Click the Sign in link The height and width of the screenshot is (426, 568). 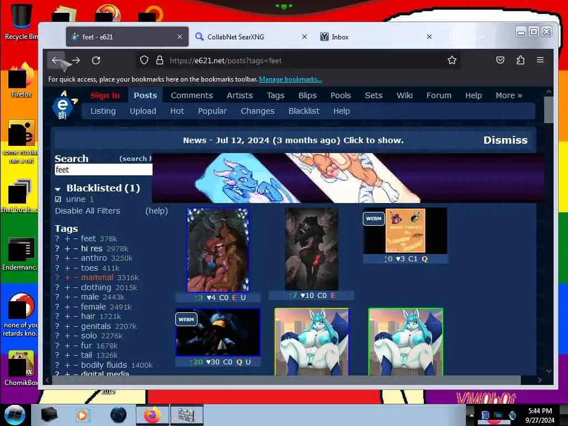click(105, 95)
